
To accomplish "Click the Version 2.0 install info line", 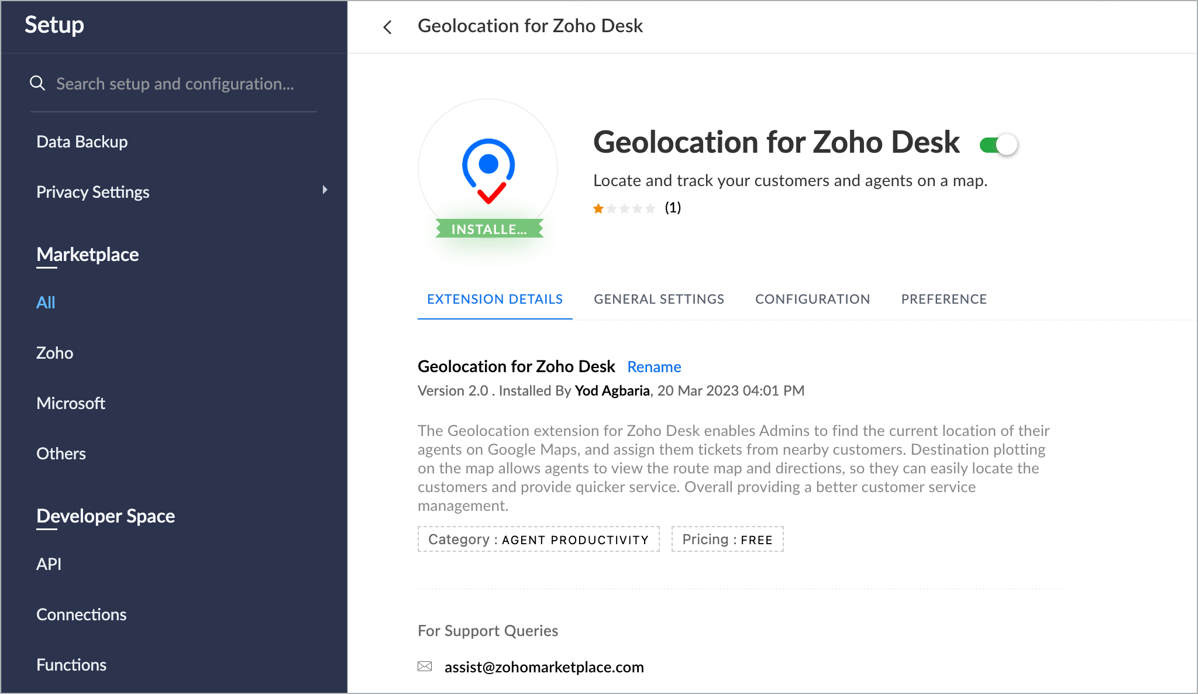I will 611,391.
